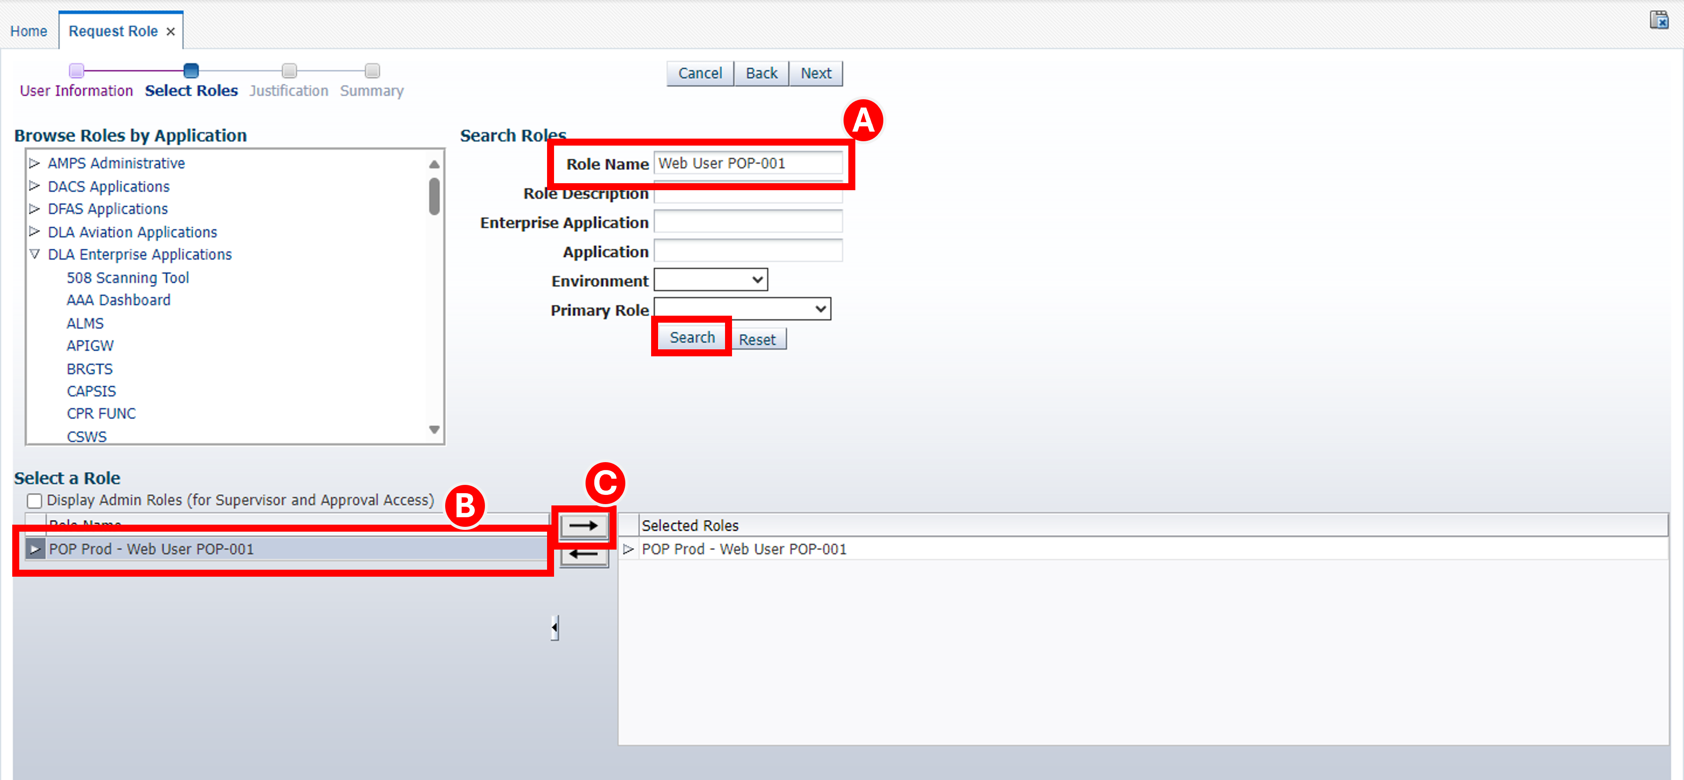The width and height of the screenshot is (1684, 780).
Task: Collapse the DLA Enterprise Applications node
Action: click(35, 254)
